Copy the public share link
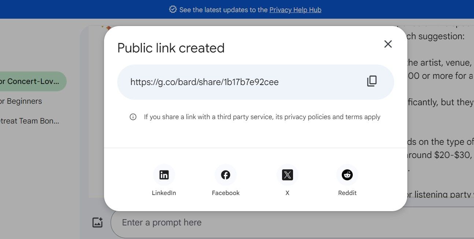The height and width of the screenshot is (239, 474). tap(372, 81)
